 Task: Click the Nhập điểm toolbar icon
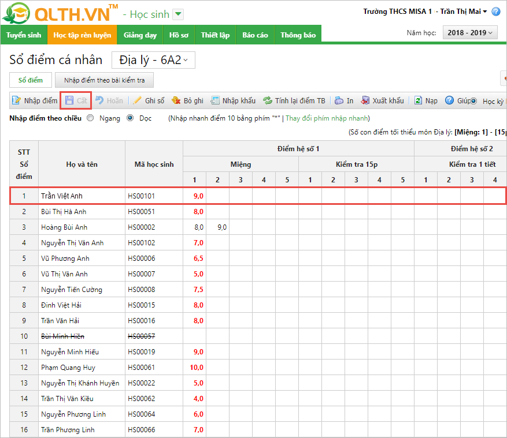pos(17,100)
